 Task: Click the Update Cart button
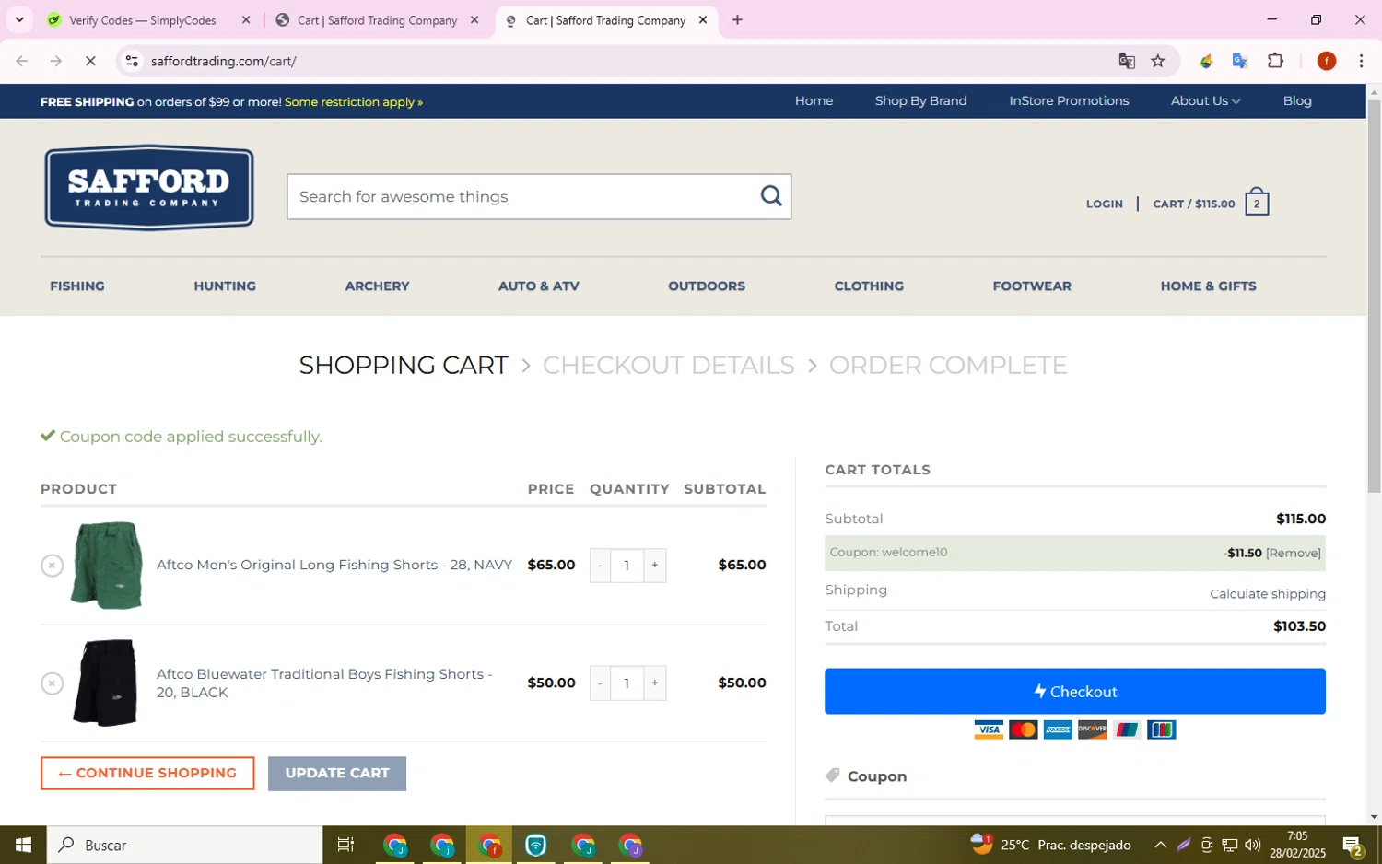(337, 773)
